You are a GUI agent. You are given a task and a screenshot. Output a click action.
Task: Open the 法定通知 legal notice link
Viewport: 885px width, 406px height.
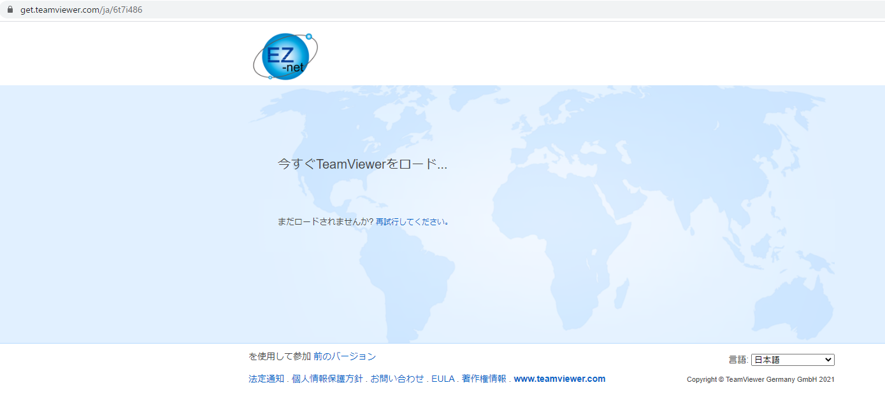click(266, 379)
